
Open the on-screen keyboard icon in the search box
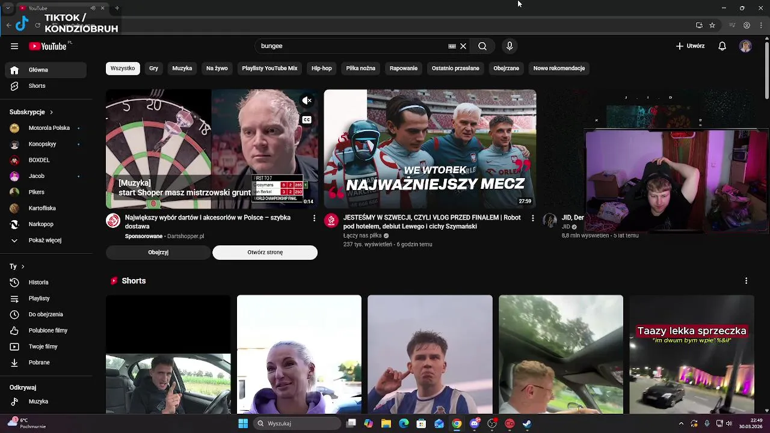click(452, 46)
